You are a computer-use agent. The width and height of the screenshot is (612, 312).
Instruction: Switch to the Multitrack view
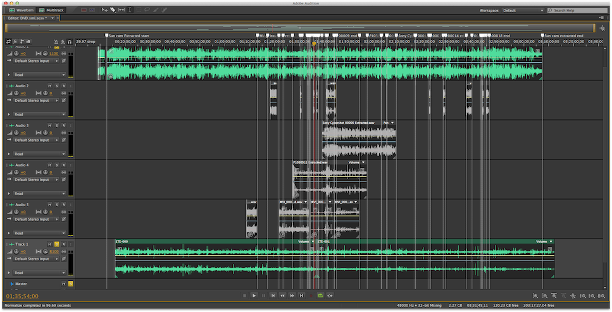point(51,11)
